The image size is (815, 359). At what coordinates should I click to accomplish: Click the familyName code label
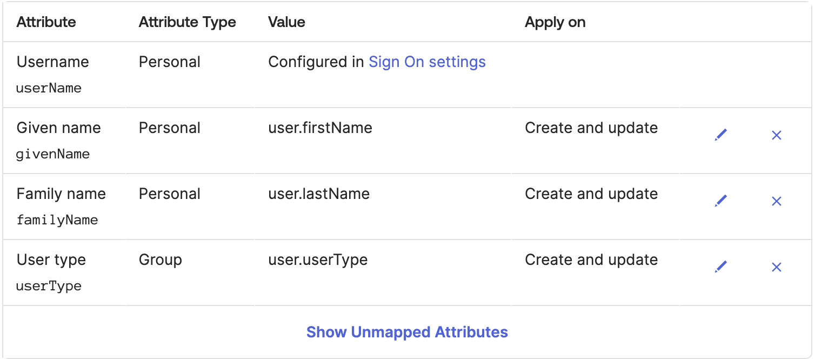57,221
